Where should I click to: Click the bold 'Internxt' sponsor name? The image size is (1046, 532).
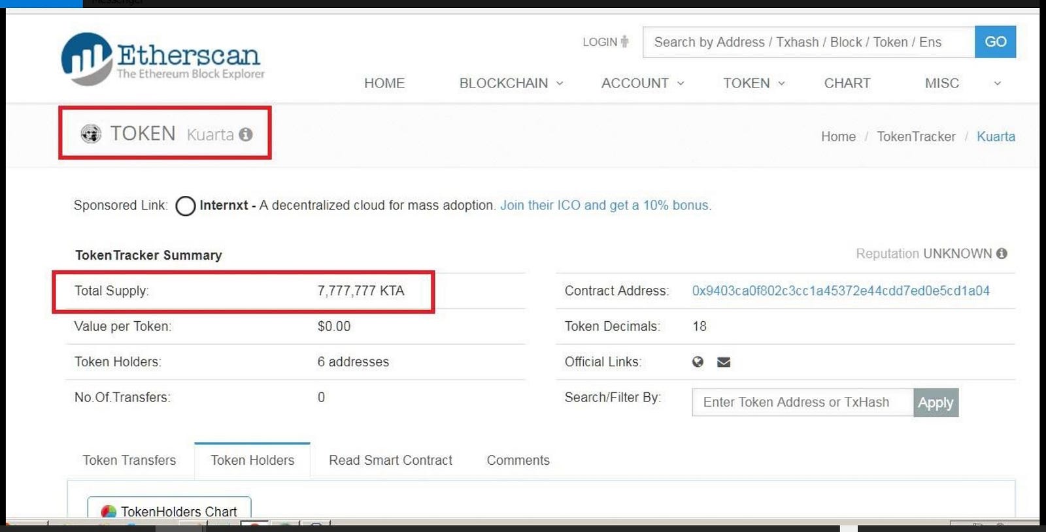[224, 205]
